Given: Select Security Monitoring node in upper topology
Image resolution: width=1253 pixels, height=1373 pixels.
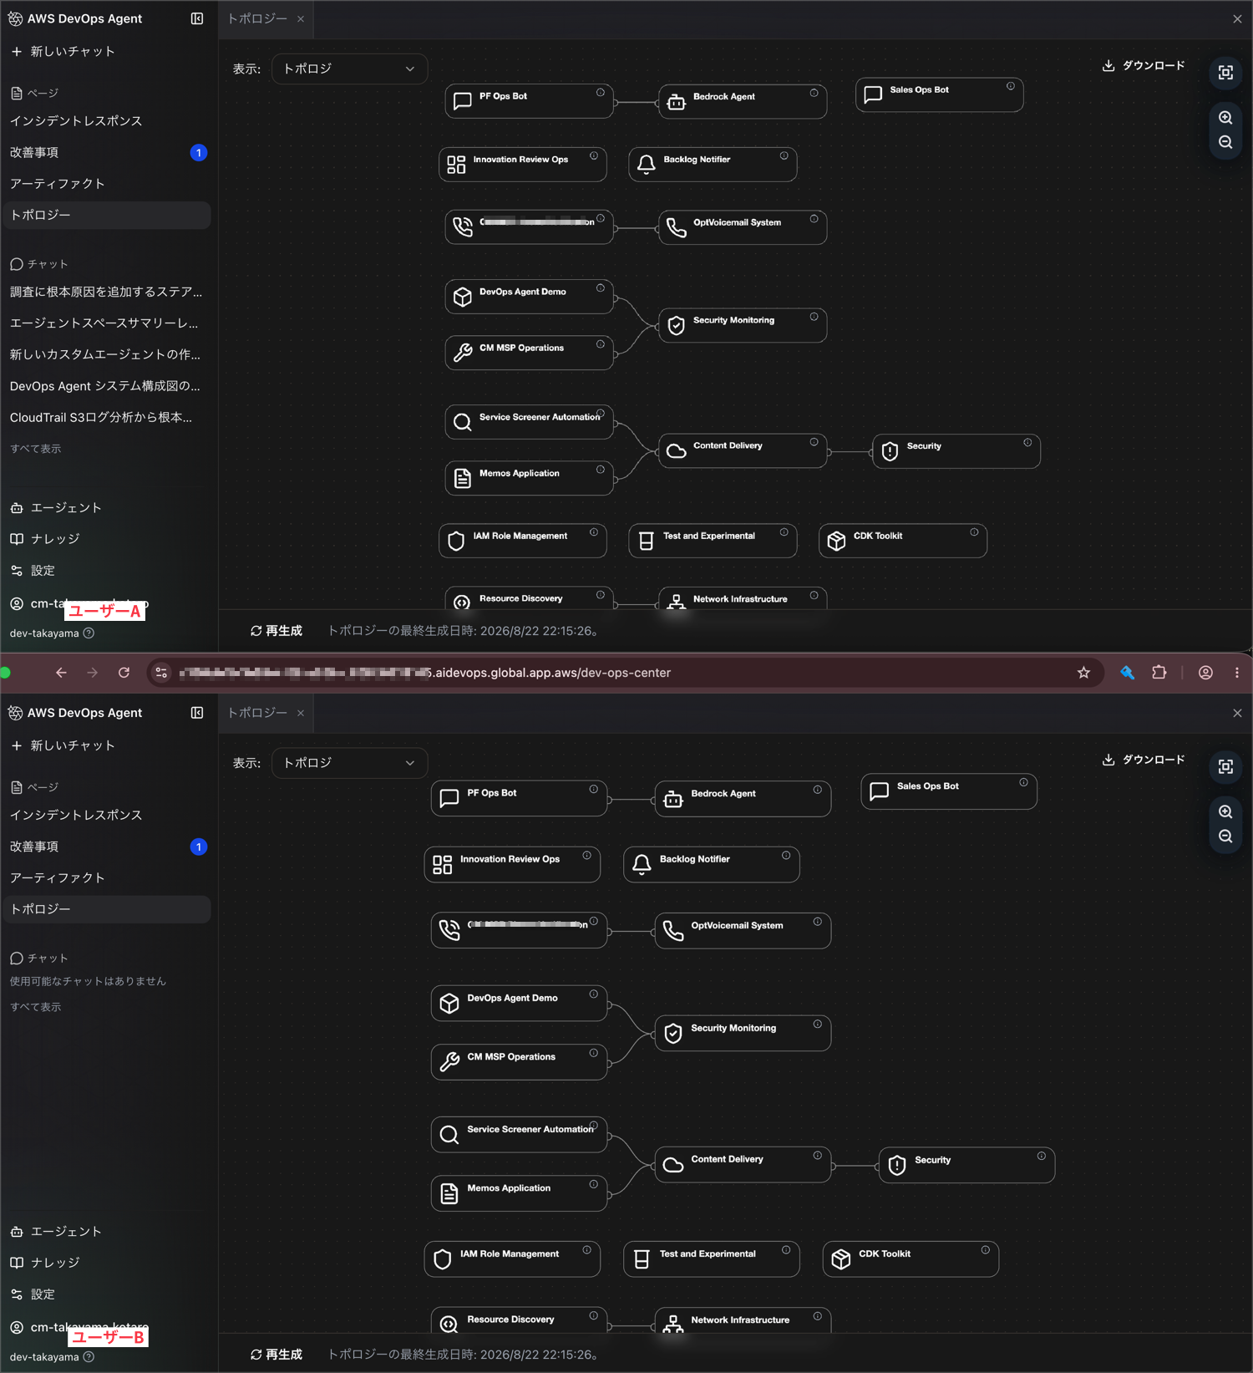Looking at the screenshot, I should coord(743,325).
